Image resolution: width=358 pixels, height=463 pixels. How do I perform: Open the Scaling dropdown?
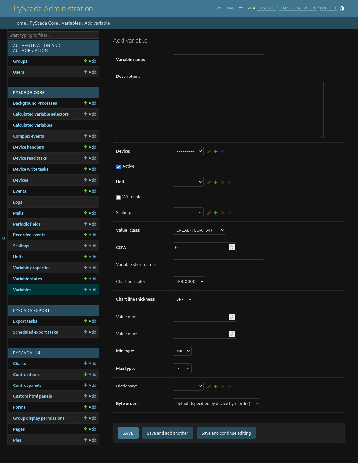pos(188,212)
